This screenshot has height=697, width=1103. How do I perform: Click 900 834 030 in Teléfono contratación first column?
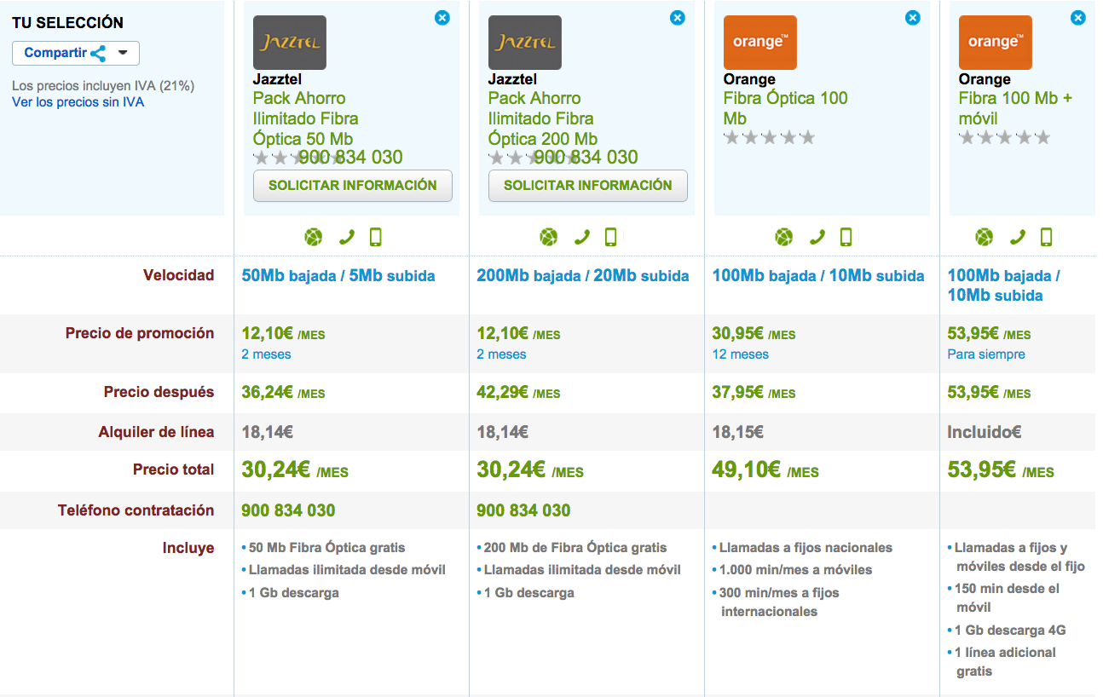pyautogui.click(x=288, y=510)
